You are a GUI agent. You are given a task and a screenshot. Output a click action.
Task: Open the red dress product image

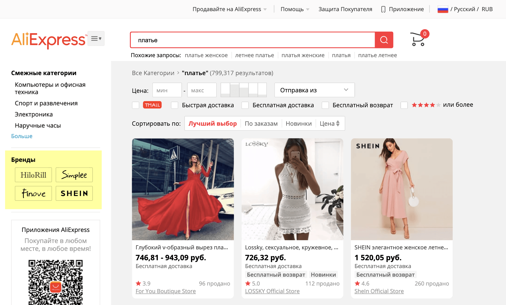(183, 189)
